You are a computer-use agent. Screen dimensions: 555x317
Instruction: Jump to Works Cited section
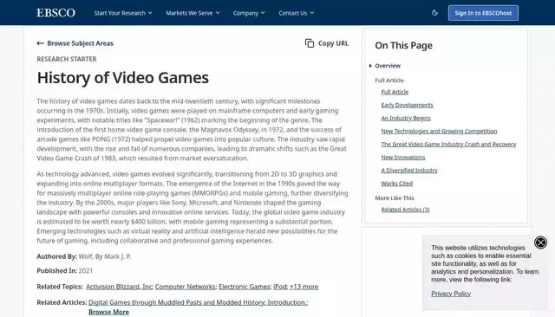pos(397,184)
